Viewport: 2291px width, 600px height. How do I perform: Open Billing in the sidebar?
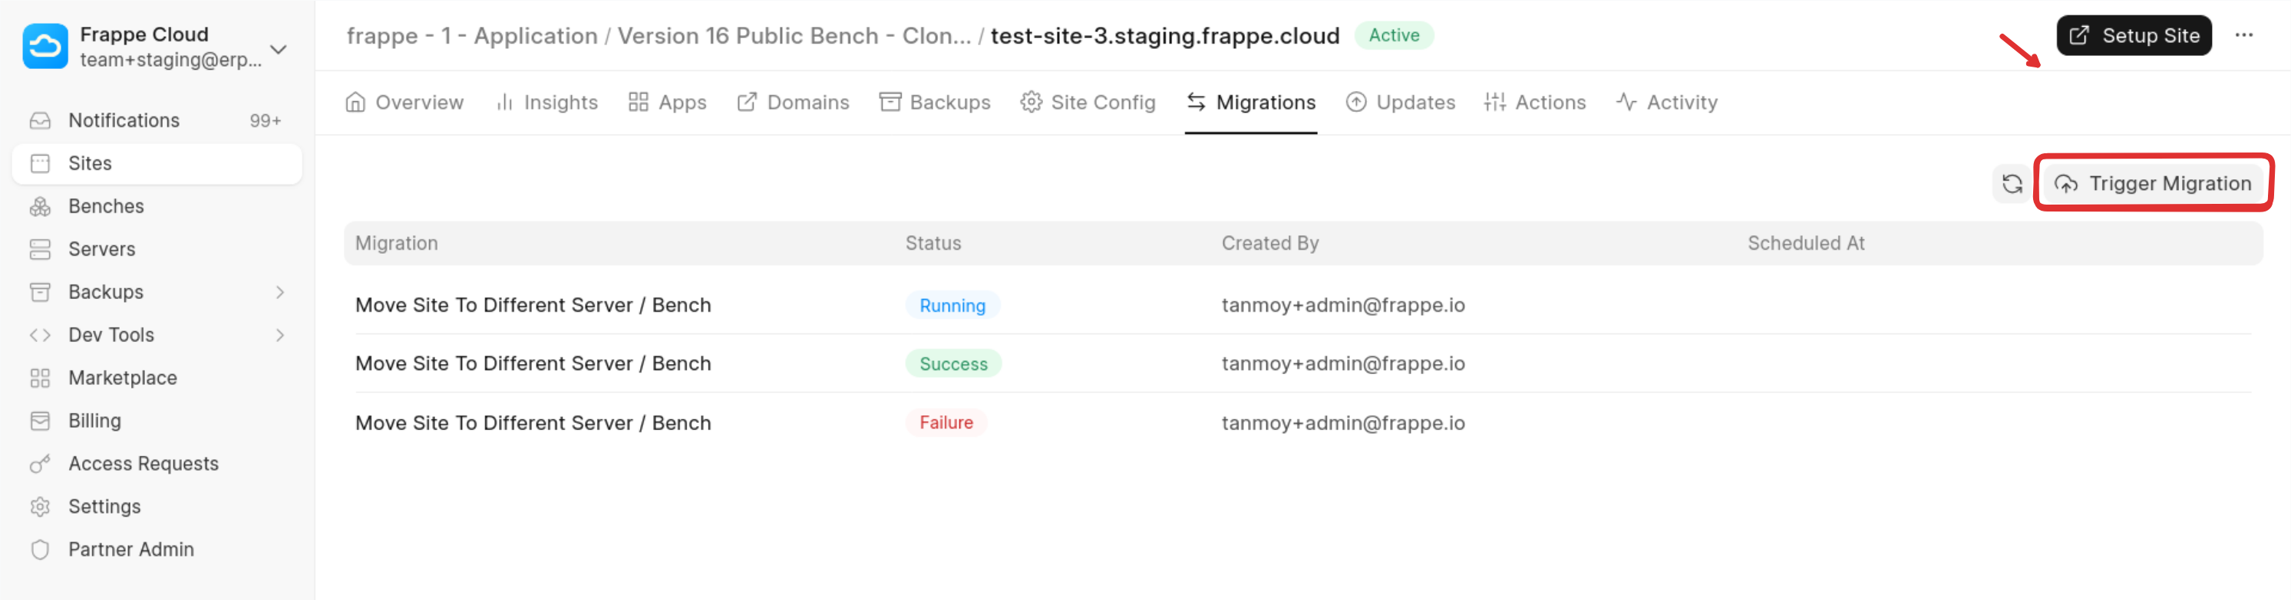coord(94,421)
